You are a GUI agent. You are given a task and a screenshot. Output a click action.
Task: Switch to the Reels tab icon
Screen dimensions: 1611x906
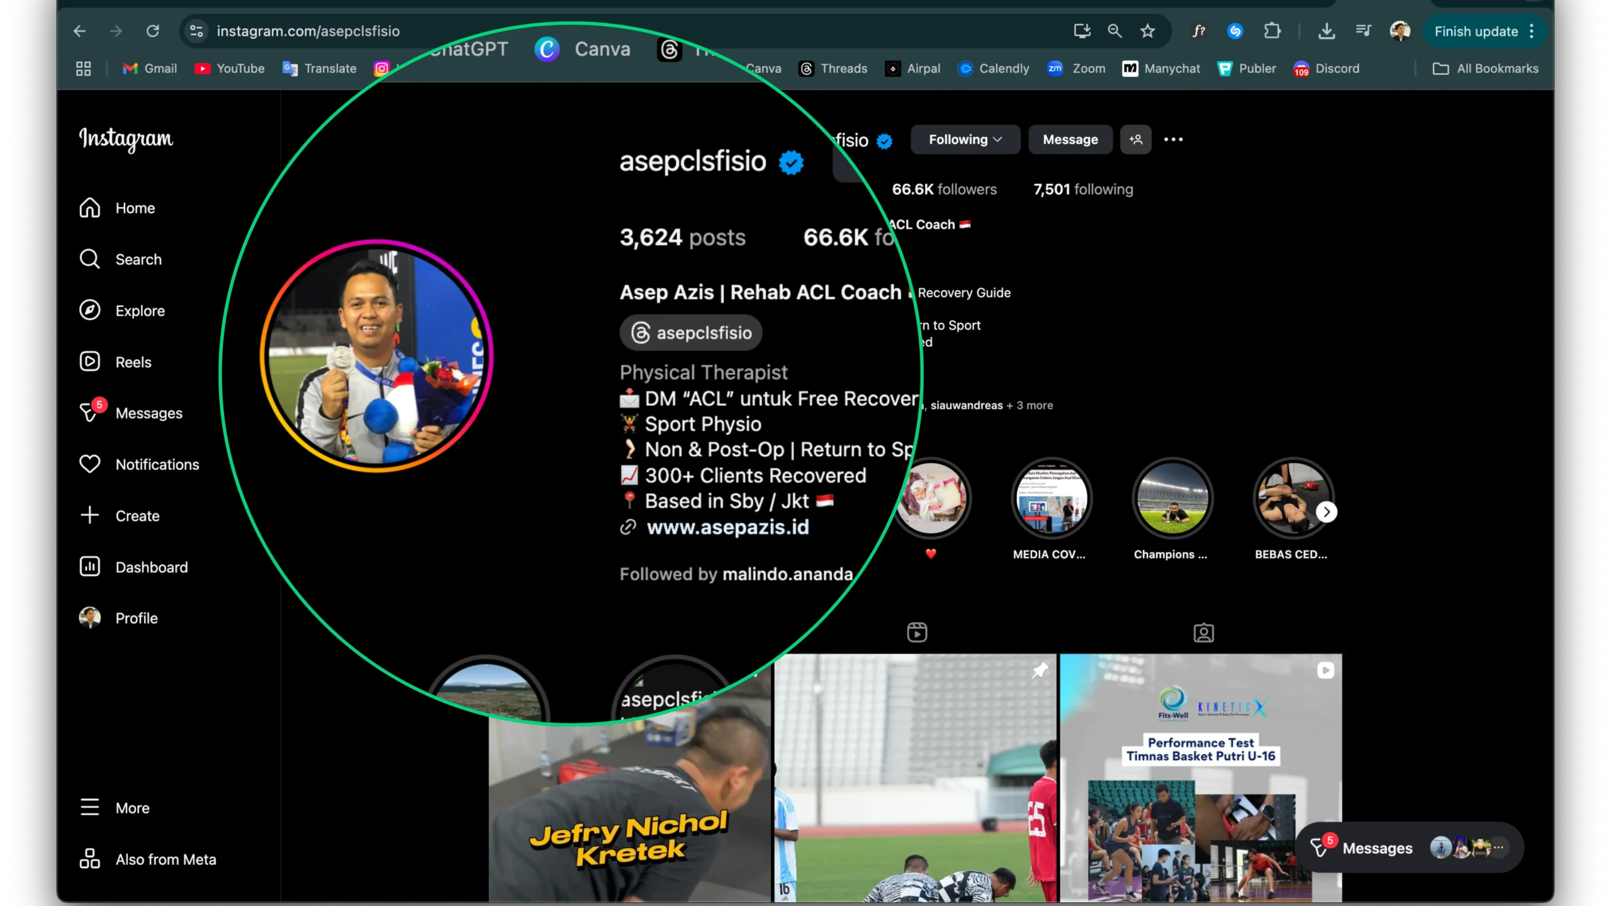click(917, 632)
